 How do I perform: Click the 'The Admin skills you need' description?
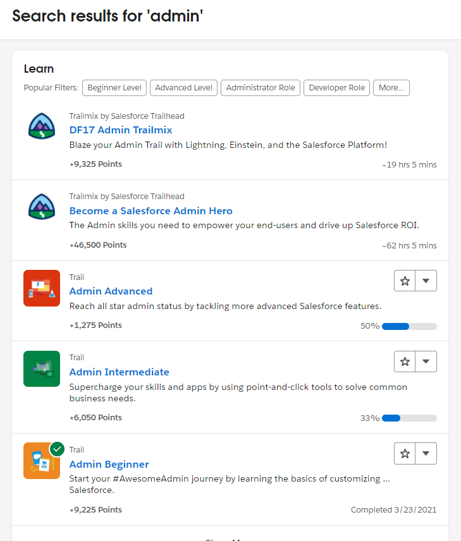(244, 225)
